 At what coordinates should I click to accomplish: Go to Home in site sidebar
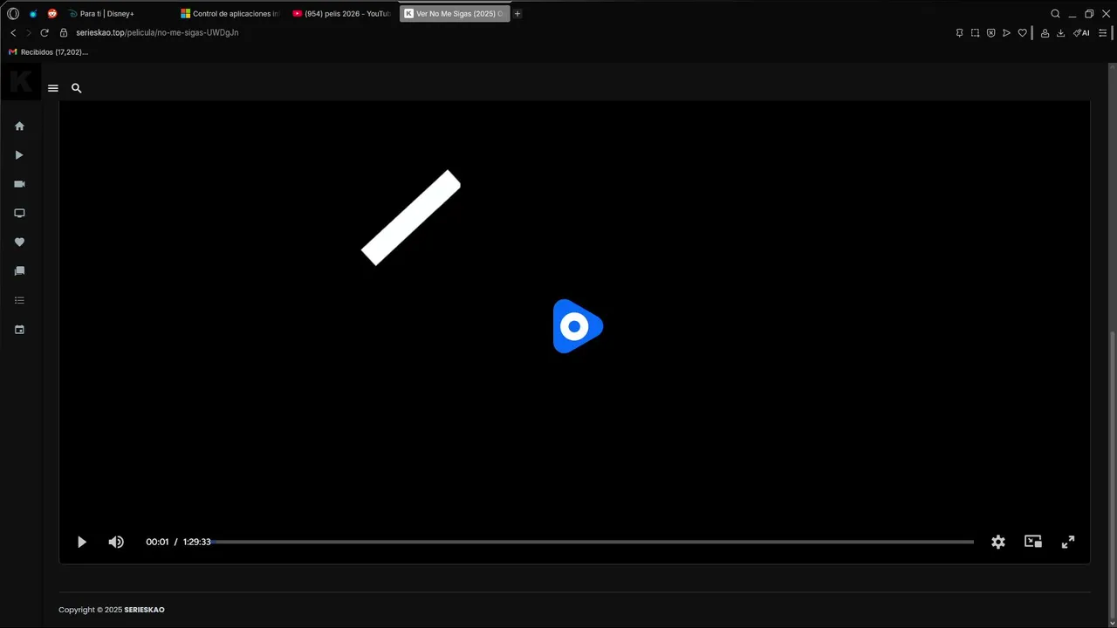19,126
